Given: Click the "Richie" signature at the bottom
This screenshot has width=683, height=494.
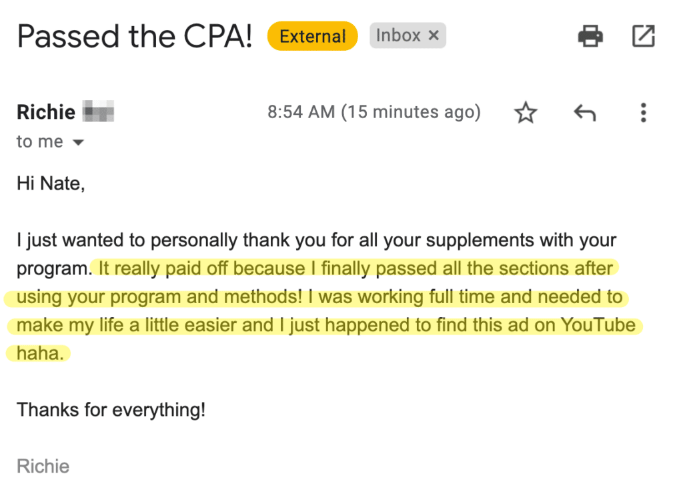Looking at the screenshot, I should [43, 466].
